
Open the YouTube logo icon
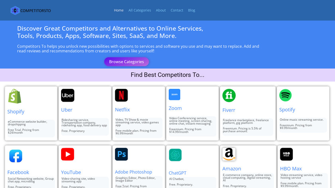pyautogui.click(x=67, y=154)
